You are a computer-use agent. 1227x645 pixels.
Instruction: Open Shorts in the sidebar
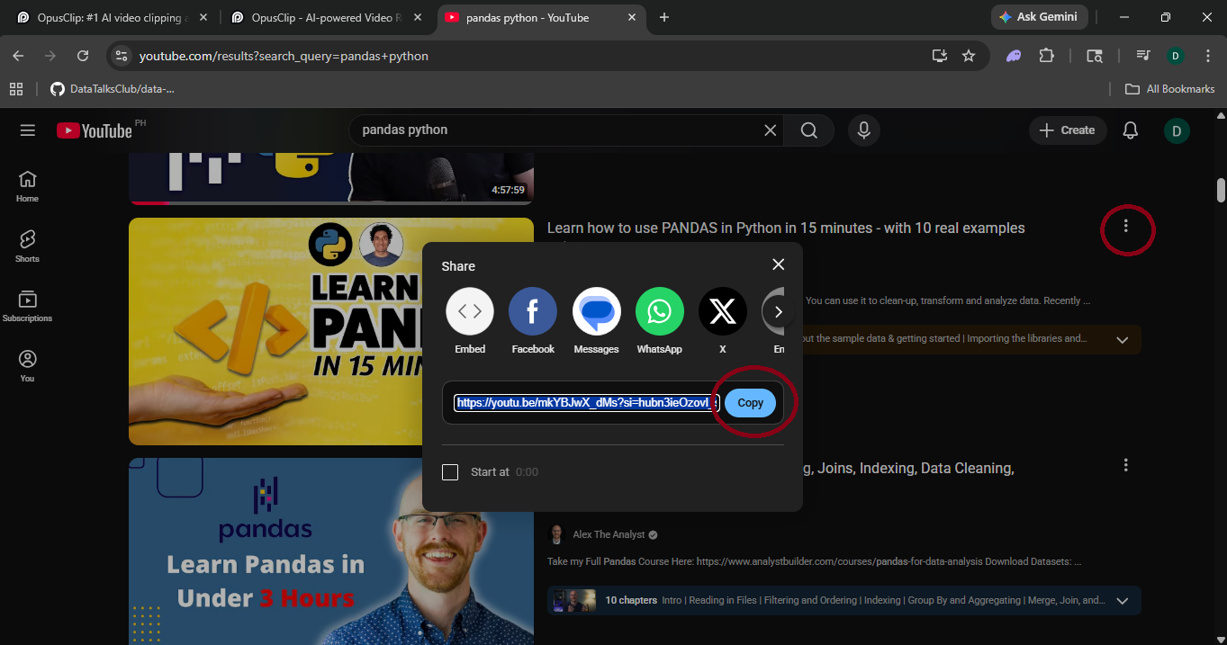[x=27, y=246]
